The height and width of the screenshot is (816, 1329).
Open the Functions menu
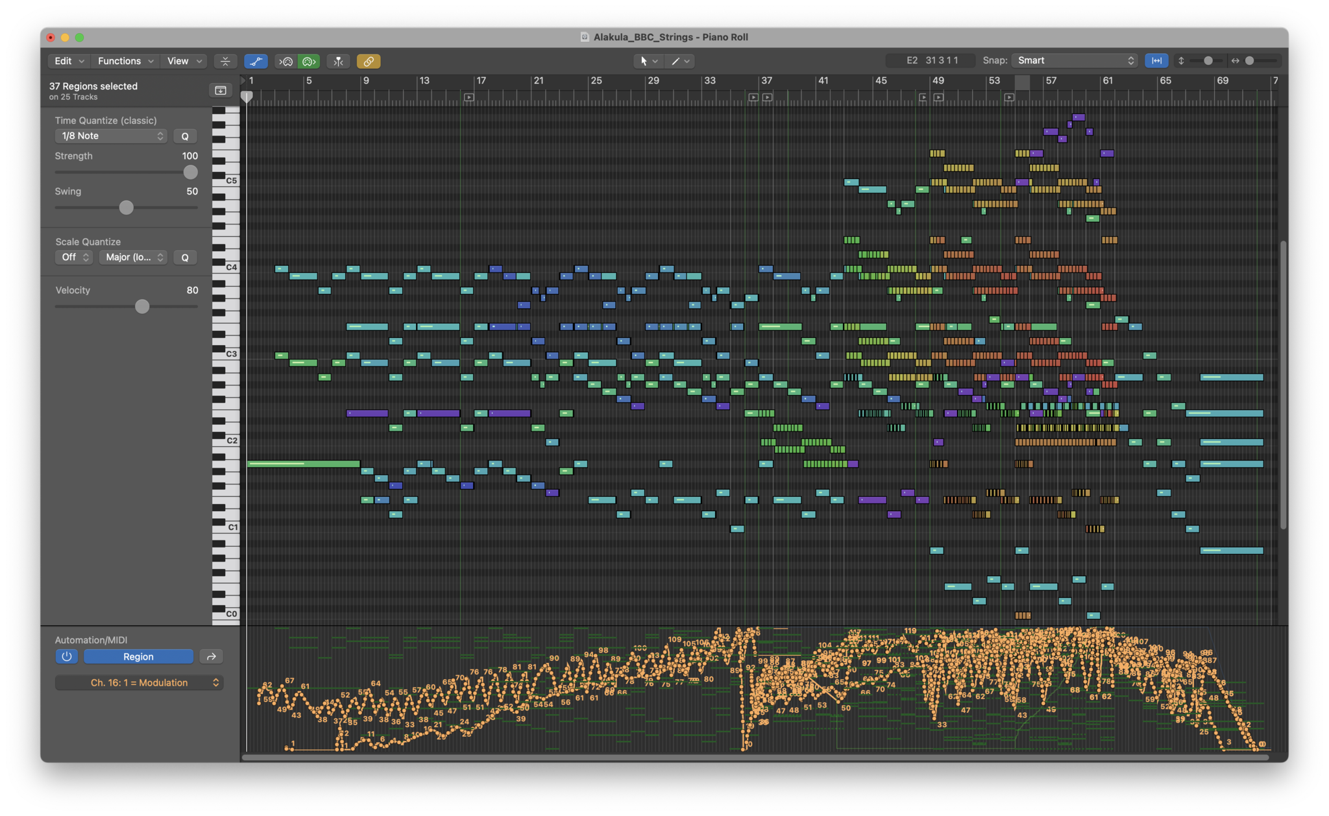click(125, 61)
